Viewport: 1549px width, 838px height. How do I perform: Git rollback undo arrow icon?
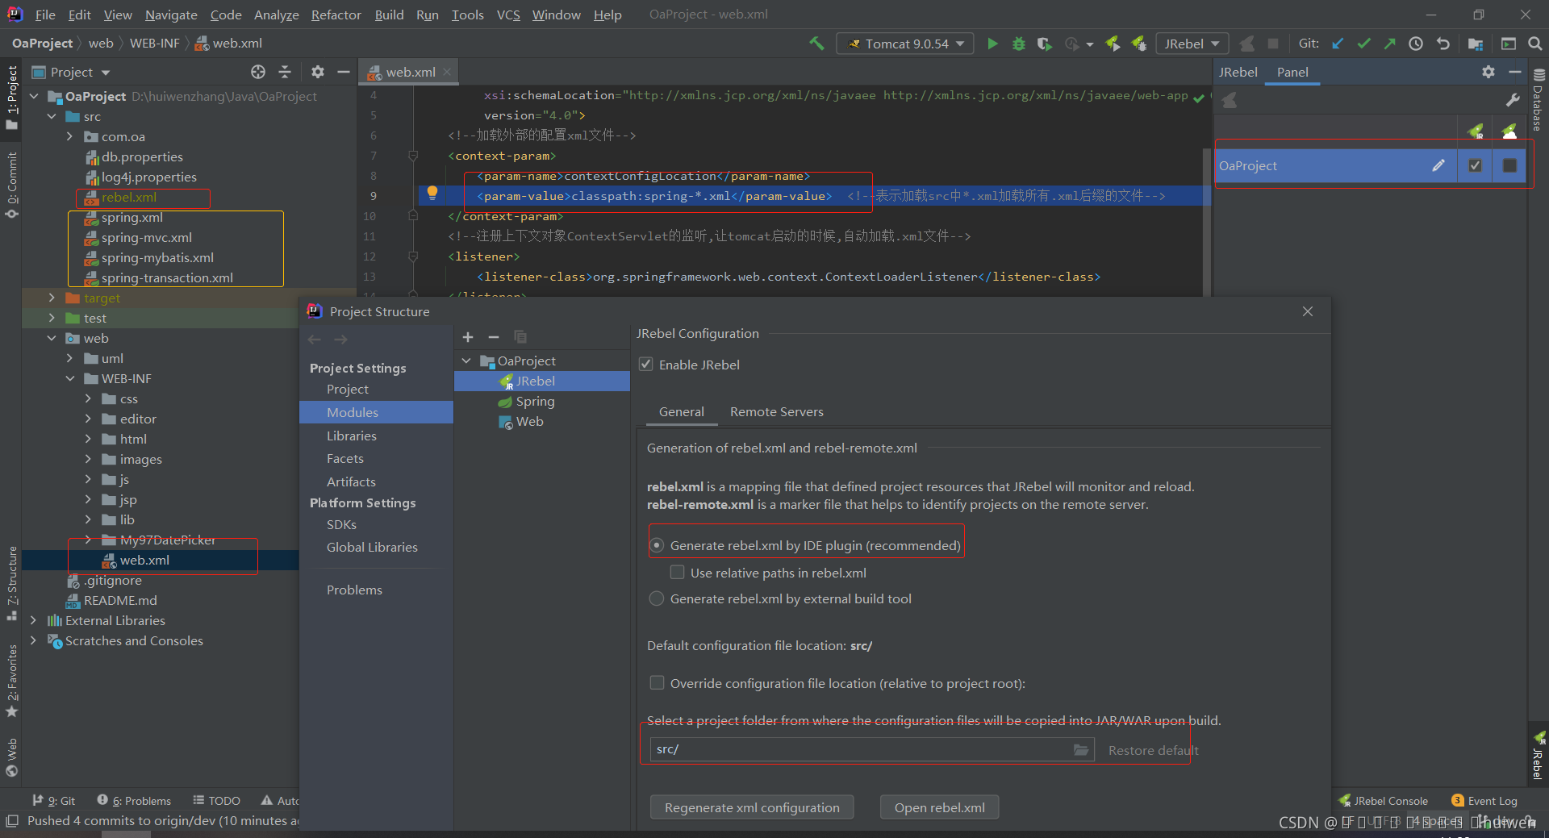1443,44
